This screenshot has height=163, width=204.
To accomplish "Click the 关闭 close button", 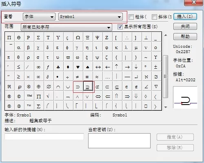I will (185, 26).
